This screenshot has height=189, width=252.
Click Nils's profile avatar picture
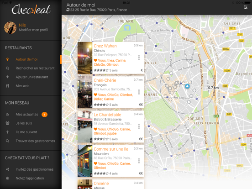(10, 28)
